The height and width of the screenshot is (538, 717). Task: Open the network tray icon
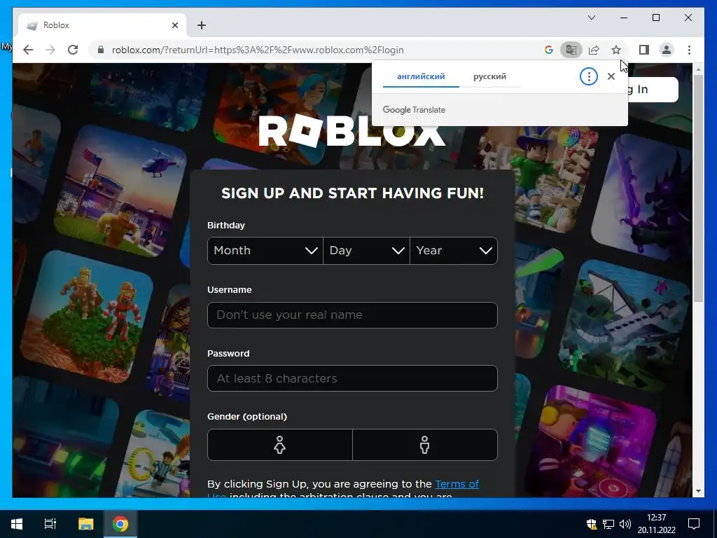point(608,524)
